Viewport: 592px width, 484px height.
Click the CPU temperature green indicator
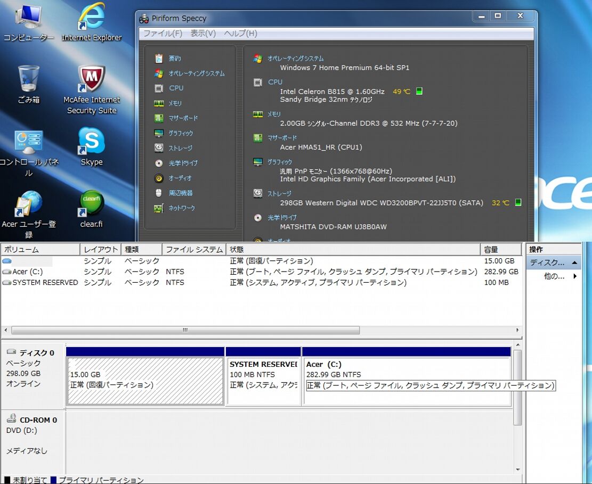(419, 91)
